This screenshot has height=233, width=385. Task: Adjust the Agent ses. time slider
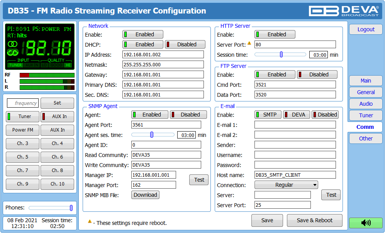tap(153, 135)
